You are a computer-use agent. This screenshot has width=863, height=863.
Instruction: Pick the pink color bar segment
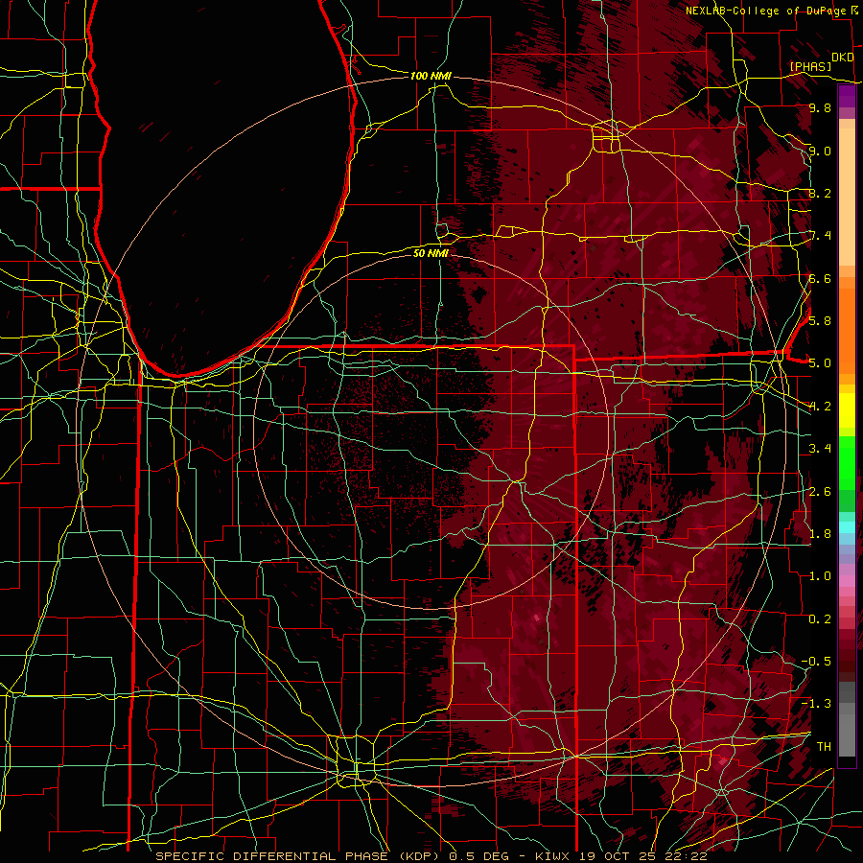point(847,581)
